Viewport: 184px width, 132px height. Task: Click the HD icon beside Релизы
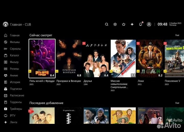click(x=6, y=69)
